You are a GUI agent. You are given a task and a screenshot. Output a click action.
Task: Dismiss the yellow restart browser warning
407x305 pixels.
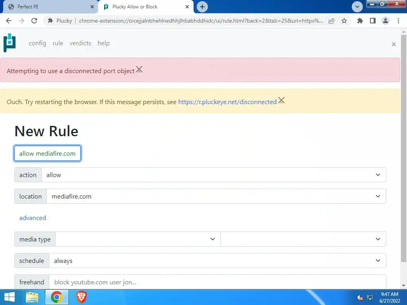pyautogui.click(x=281, y=100)
